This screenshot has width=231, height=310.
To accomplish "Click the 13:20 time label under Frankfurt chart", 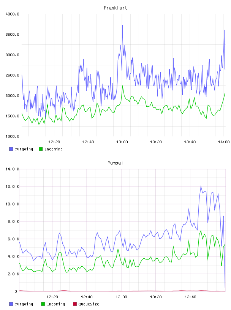I will [x=156, y=142].
